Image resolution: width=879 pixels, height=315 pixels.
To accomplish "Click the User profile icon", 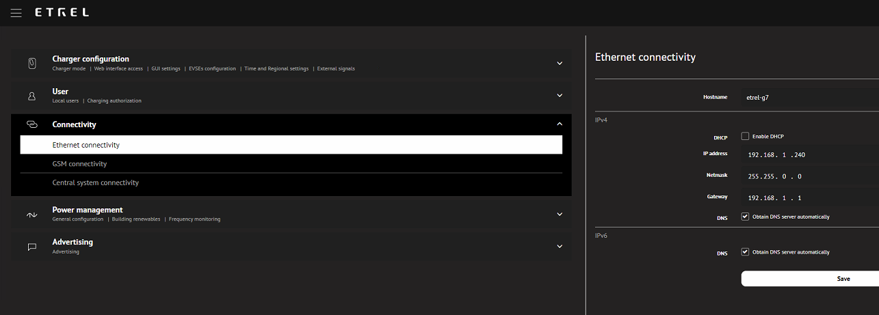I will click(x=31, y=96).
